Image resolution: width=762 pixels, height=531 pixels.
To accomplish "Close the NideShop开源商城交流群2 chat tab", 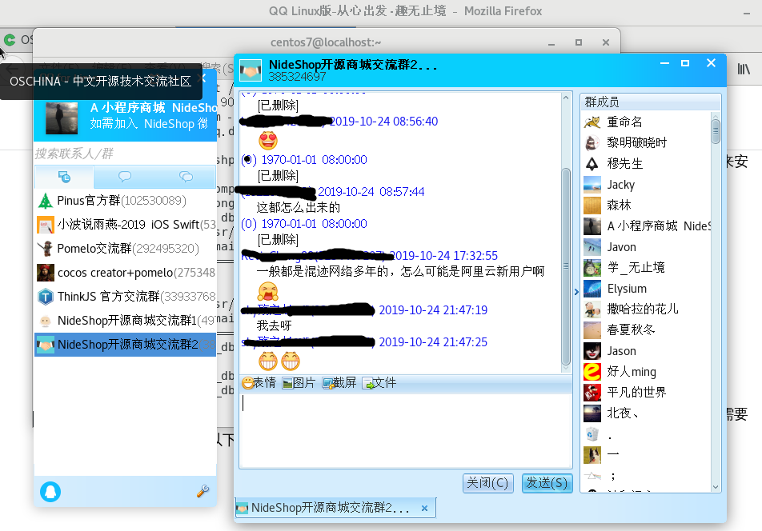I will 424,508.
